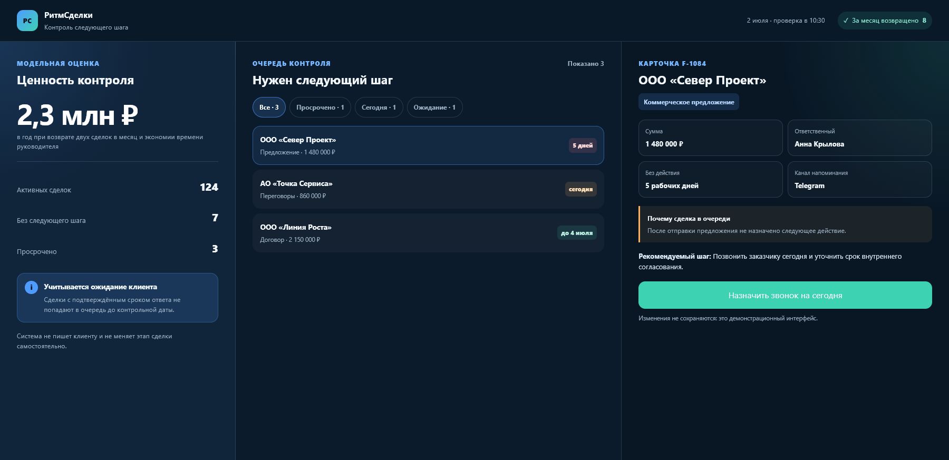Screen dimensions: 949x460
Task: Click the Сумма field '1 480 000 ₽'
Action: 710,138
